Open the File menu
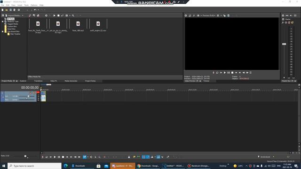 2,5
